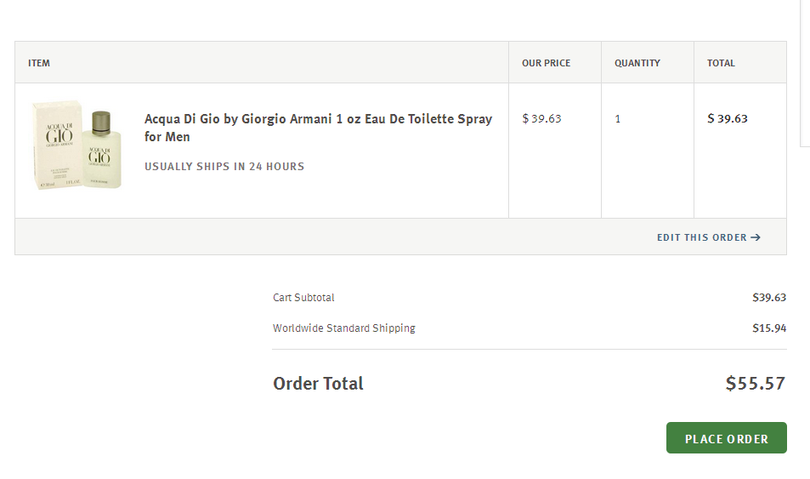Click the Item column header

point(39,63)
